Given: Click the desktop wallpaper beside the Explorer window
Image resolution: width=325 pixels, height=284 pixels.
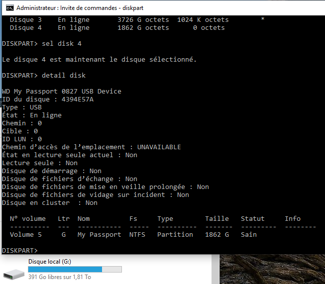Looking at the screenshot, I should point(272,269).
